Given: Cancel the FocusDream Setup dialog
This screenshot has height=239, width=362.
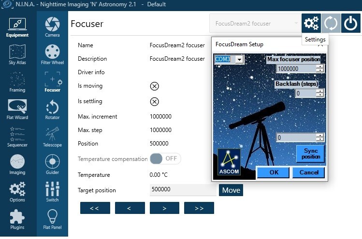Looking at the screenshot, I should tap(308, 173).
